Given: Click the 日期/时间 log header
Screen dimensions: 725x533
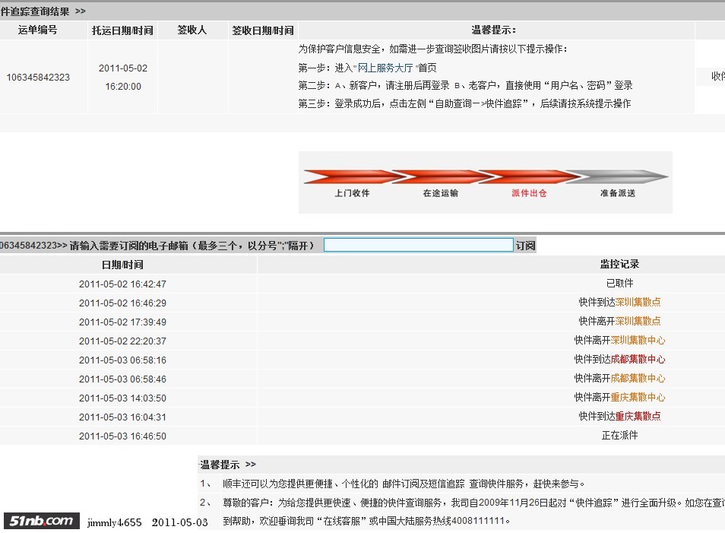Looking at the screenshot, I should (x=122, y=265).
